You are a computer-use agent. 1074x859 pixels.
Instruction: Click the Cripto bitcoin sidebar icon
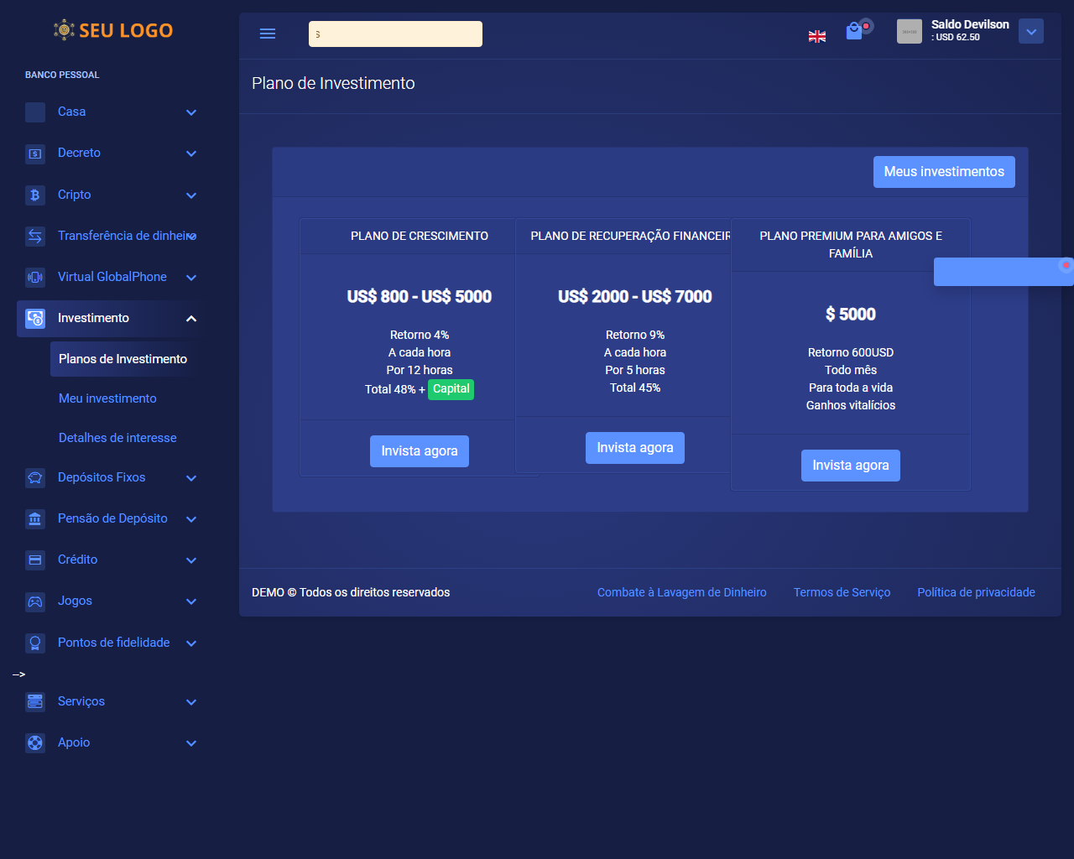tap(35, 195)
